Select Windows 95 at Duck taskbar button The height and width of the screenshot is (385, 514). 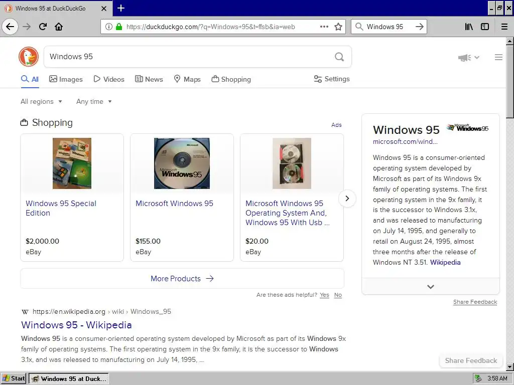(68, 378)
